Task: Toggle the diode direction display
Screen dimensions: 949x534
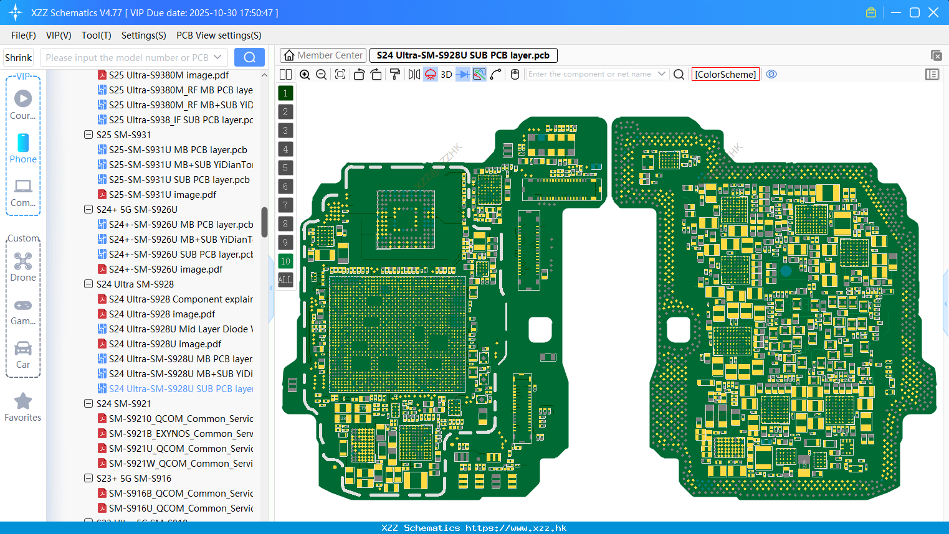Action: [x=463, y=74]
